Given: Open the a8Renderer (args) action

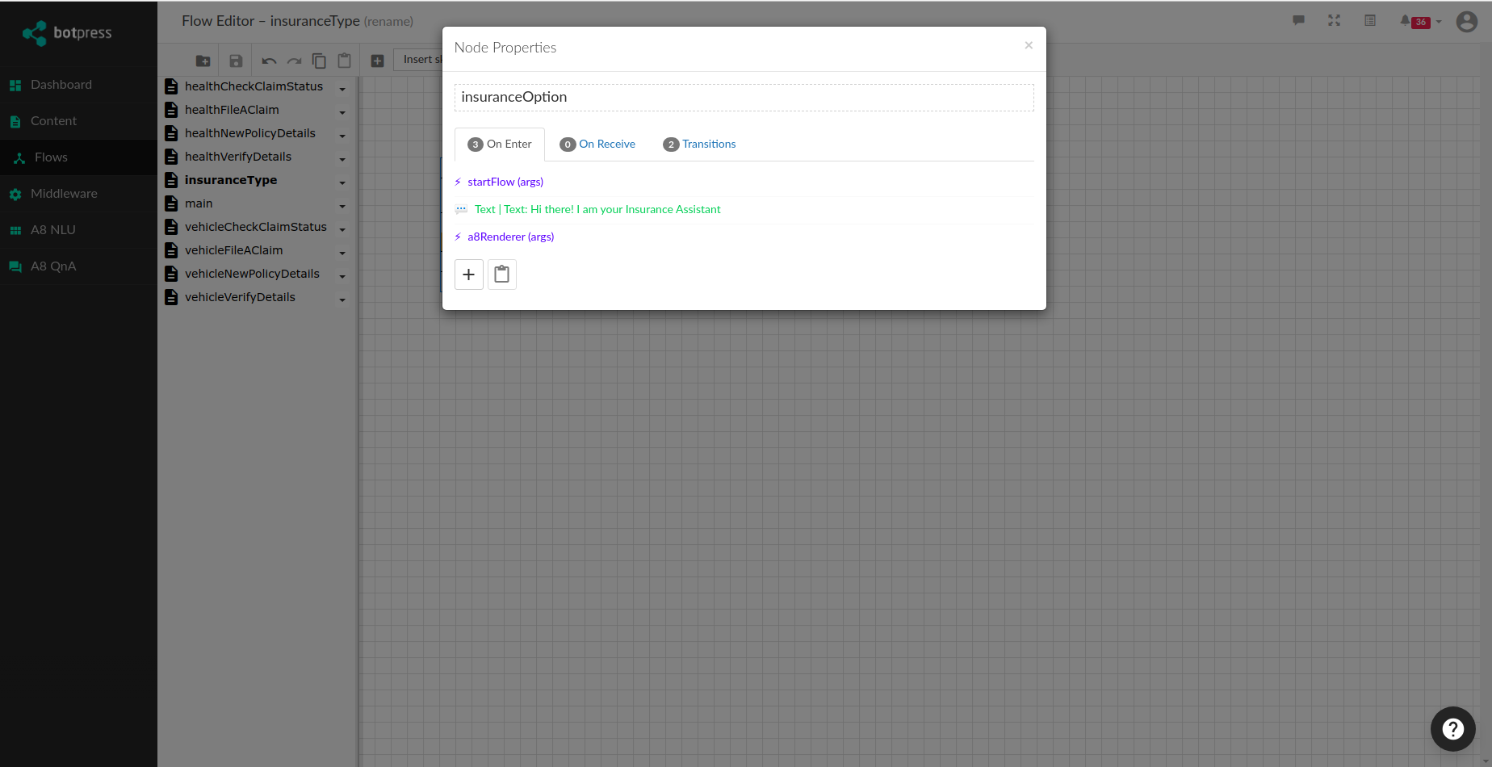Looking at the screenshot, I should pyautogui.click(x=511, y=237).
